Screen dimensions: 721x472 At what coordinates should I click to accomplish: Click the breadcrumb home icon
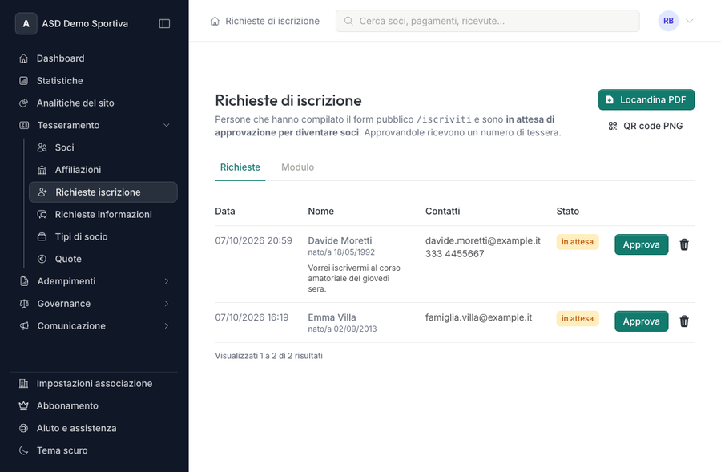click(215, 21)
